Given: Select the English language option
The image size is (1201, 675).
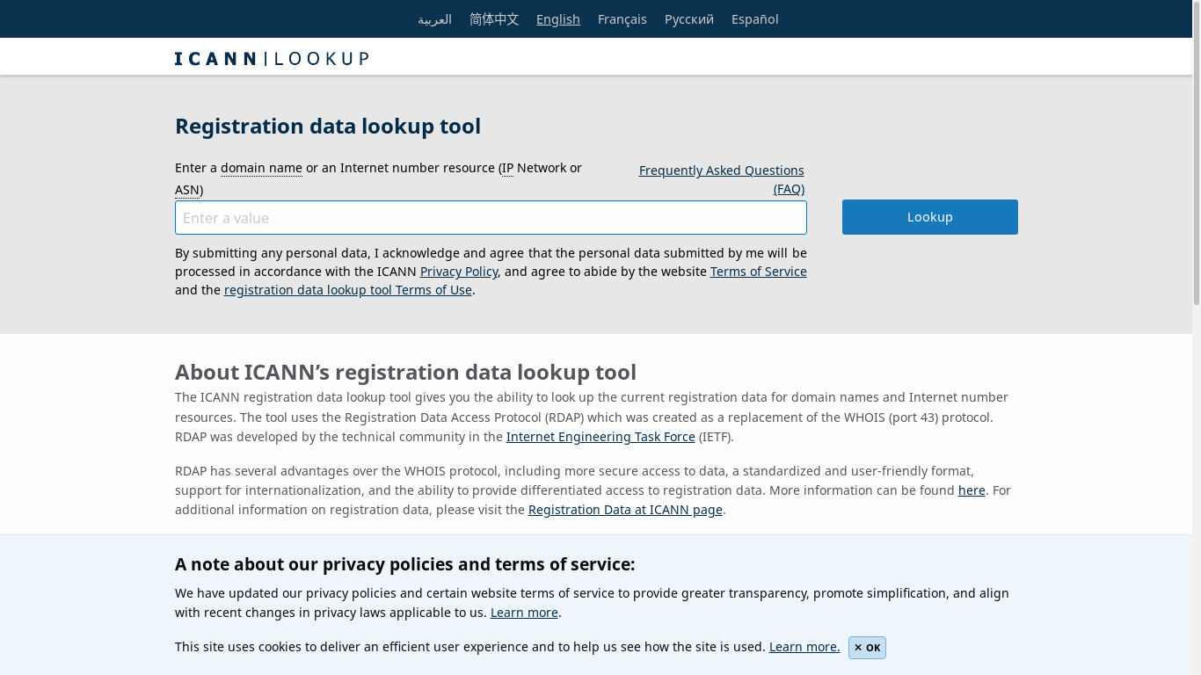Looking at the screenshot, I should click(558, 19).
